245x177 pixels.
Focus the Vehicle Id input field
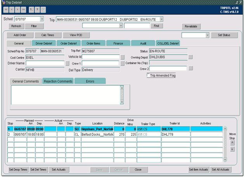(x=101, y=57)
